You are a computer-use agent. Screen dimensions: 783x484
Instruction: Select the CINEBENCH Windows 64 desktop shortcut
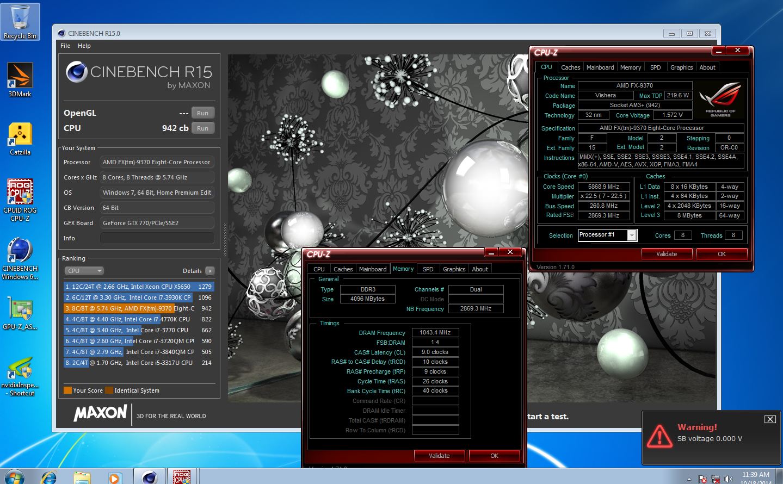[x=20, y=258]
